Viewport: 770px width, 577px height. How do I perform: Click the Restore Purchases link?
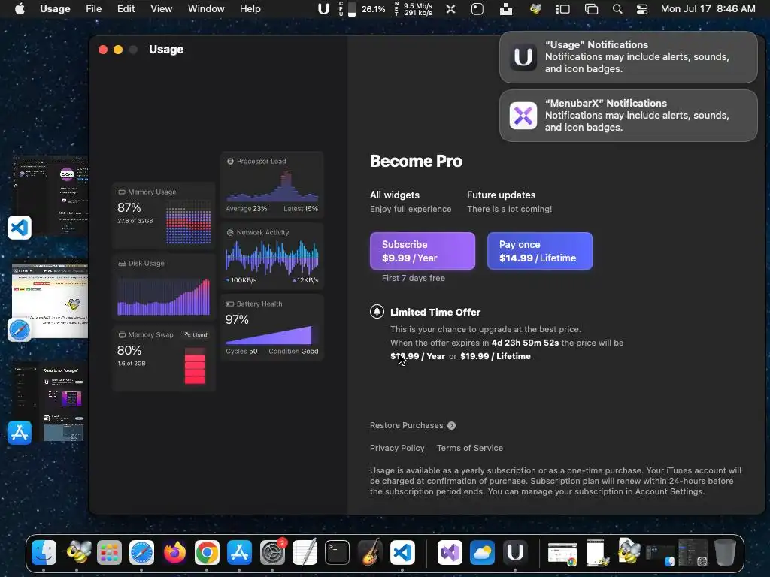(407, 425)
